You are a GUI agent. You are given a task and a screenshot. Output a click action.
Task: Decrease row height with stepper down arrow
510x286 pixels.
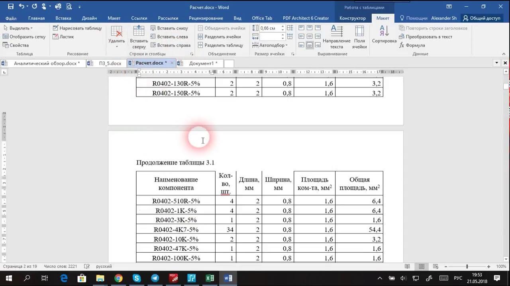tap(283, 30)
